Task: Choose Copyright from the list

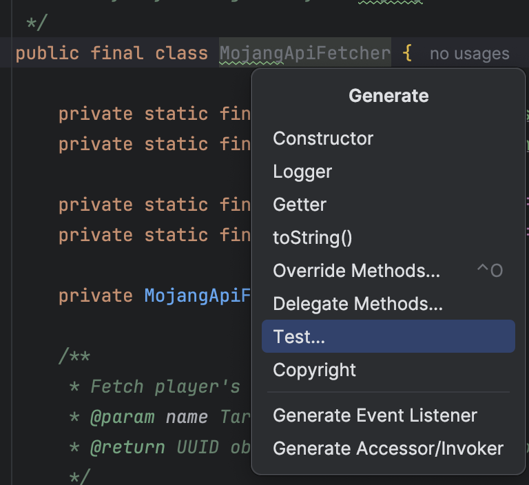Action: tap(314, 370)
